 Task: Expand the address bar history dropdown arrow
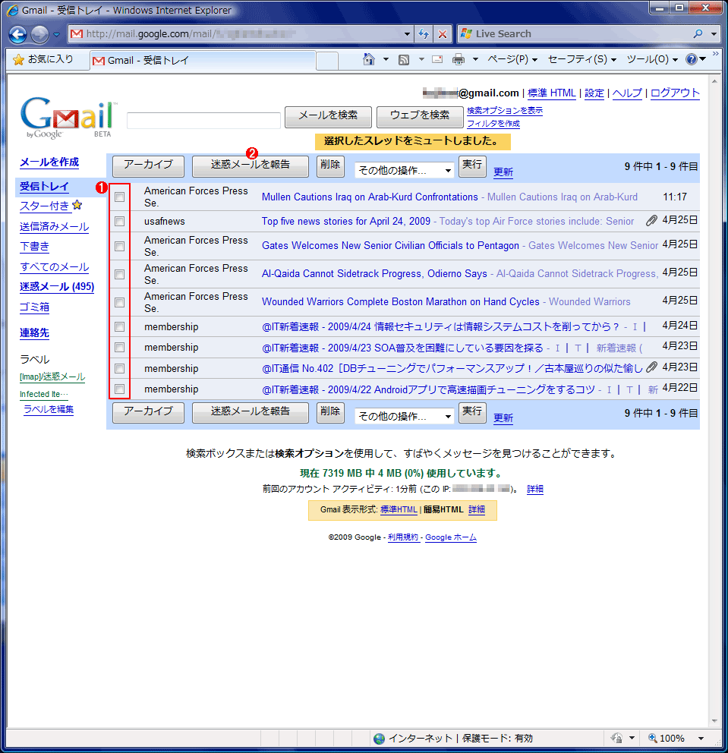(x=407, y=34)
